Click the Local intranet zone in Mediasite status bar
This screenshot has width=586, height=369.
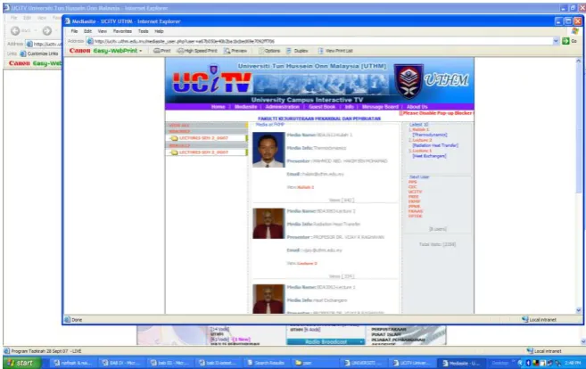coord(539,320)
